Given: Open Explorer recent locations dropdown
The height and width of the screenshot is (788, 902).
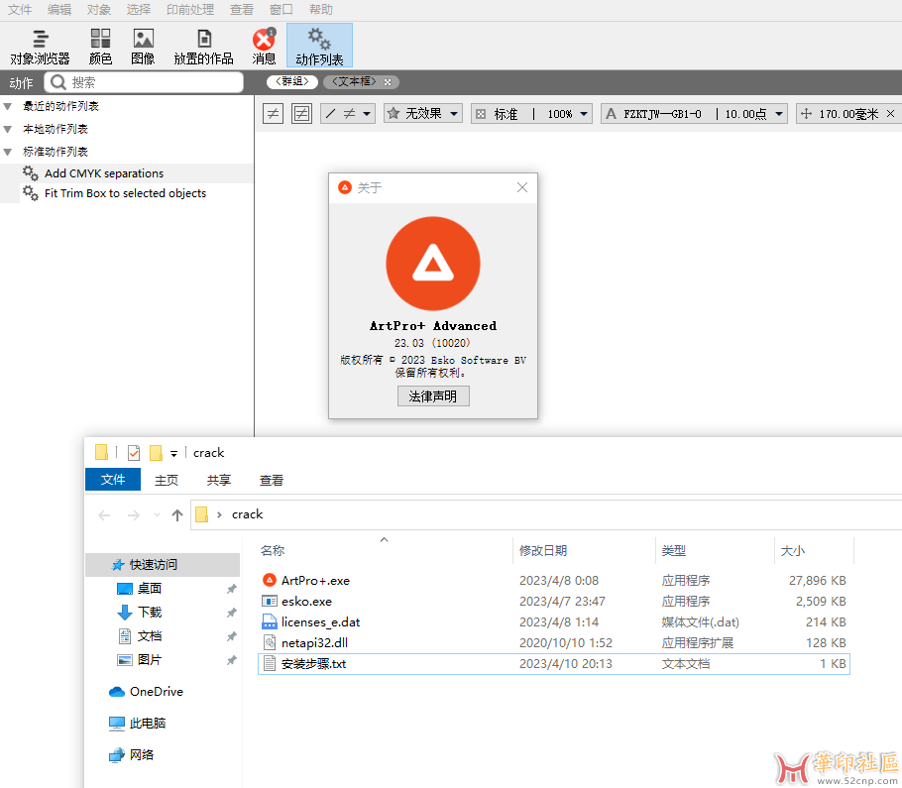Looking at the screenshot, I should [157, 514].
